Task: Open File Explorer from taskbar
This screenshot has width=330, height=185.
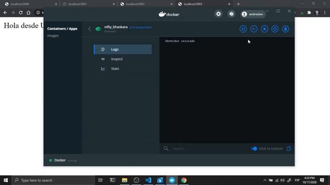Action: pyautogui.click(x=125, y=180)
